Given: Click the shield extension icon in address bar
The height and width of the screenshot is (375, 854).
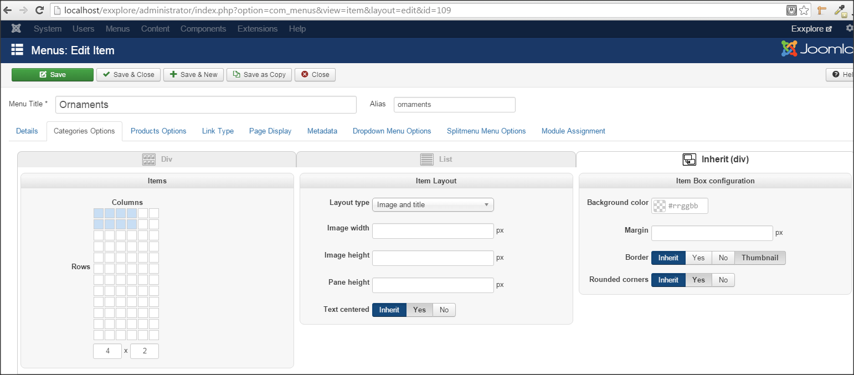Looking at the screenshot, I should 792,11.
